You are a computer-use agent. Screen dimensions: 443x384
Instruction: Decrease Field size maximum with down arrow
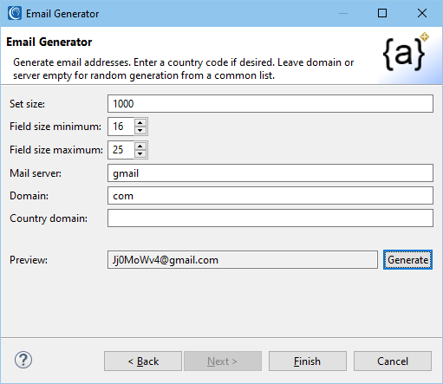coord(140,153)
